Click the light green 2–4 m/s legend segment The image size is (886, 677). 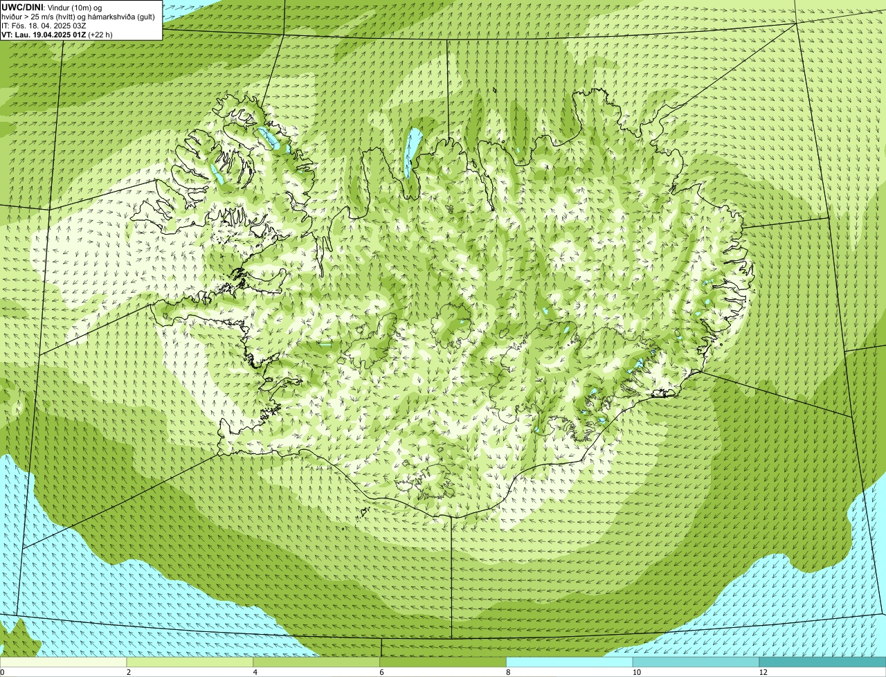click(190, 662)
